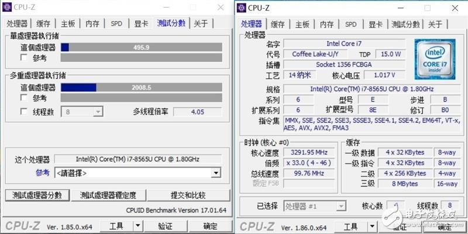Click the 核心速度 value 3291.95 MHz
This screenshot has height=234, width=468.
tap(309, 152)
